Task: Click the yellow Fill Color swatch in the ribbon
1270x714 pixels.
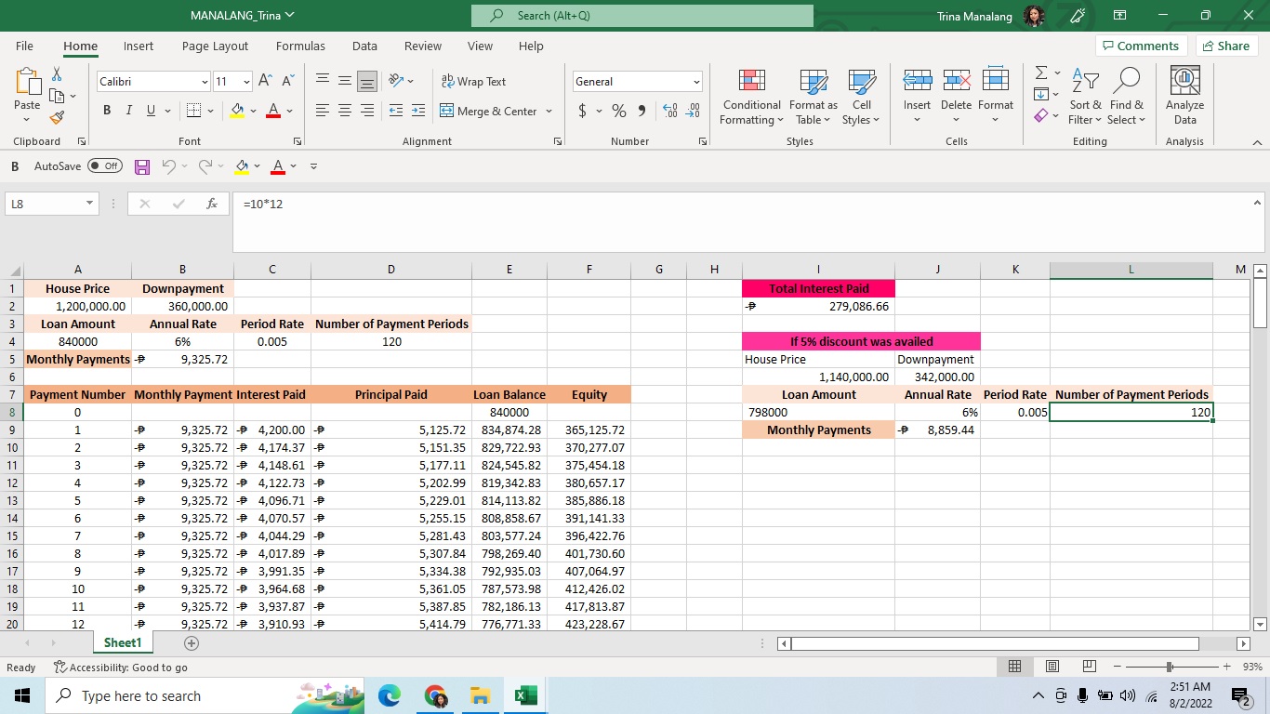Action: click(237, 111)
